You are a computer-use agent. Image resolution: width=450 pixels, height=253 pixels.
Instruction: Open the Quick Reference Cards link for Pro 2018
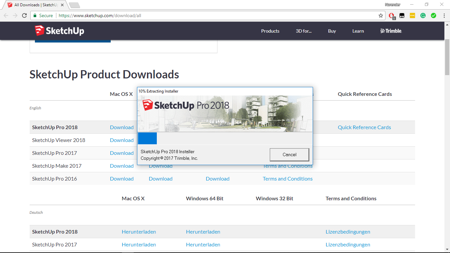coord(364,127)
